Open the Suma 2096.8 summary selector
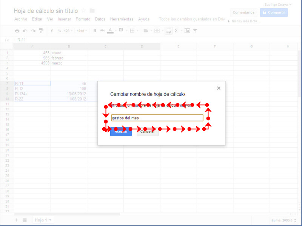Screen dimensions: 302x226 click(x=284, y=220)
